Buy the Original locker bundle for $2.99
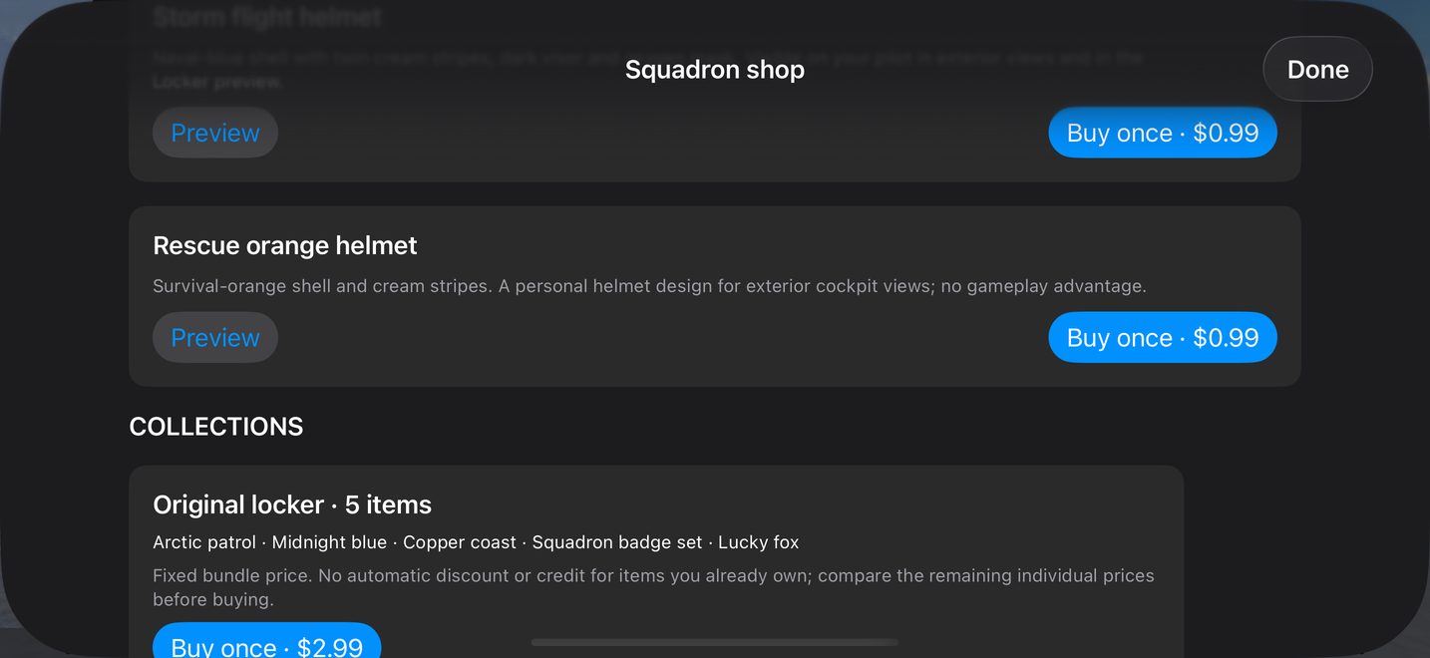Viewport: 1430px width, 658px height. pos(266,641)
